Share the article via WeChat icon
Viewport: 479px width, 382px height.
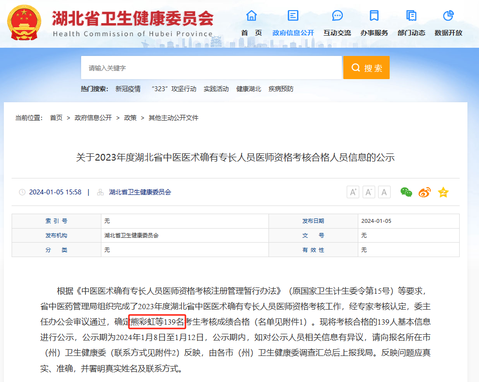[406, 192]
